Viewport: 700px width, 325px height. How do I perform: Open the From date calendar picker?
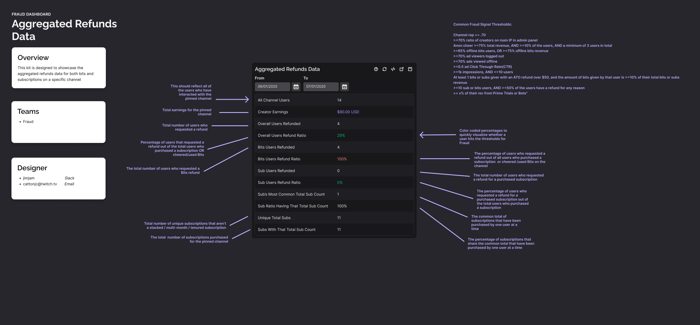[296, 87]
